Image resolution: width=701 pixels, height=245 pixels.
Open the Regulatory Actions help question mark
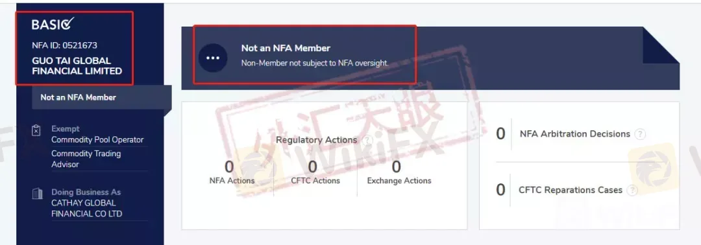pos(367,141)
